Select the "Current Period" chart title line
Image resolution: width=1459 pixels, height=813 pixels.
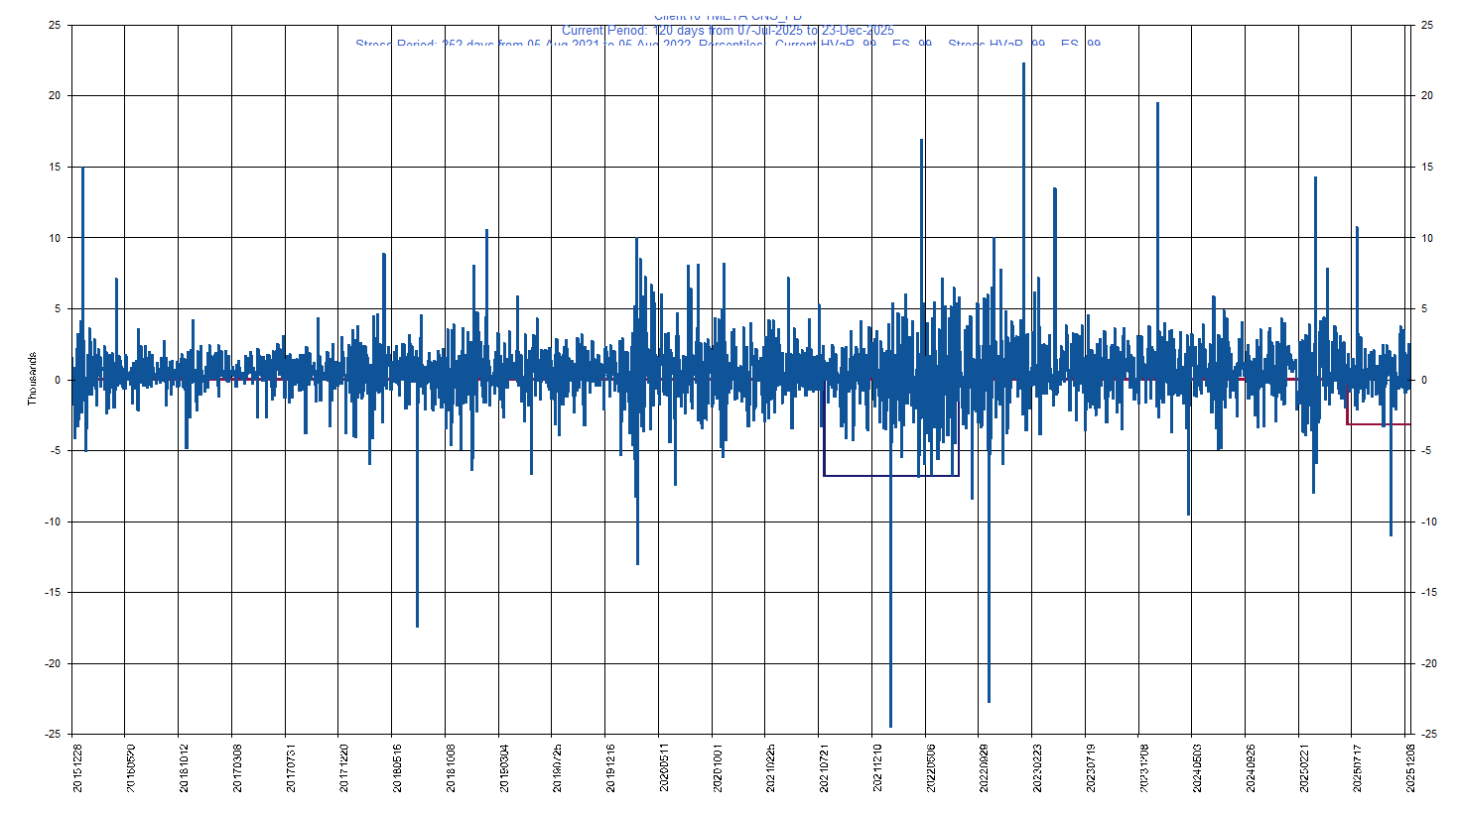(728, 31)
